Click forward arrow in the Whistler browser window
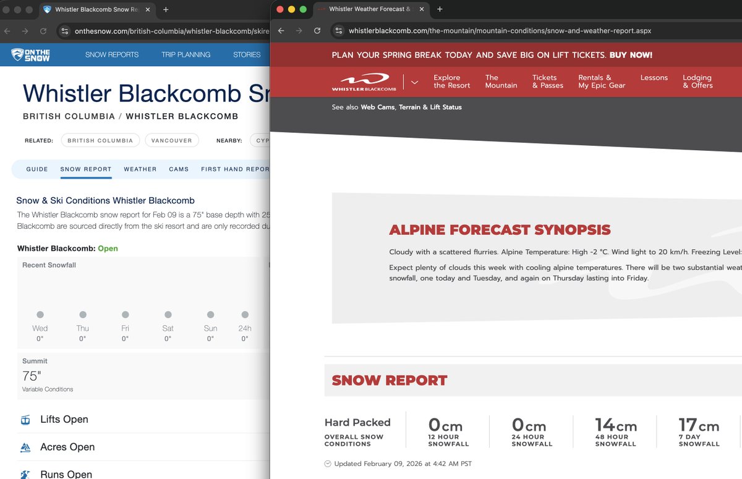742x479 pixels. pyautogui.click(x=300, y=30)
